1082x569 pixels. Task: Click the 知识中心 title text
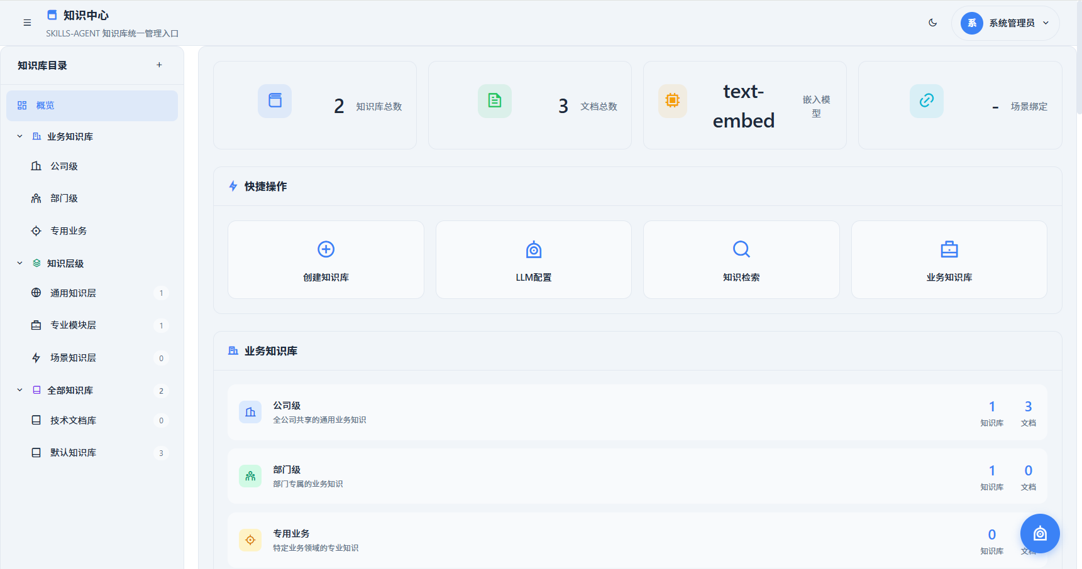pyautogui.click(x=86, y=15)
